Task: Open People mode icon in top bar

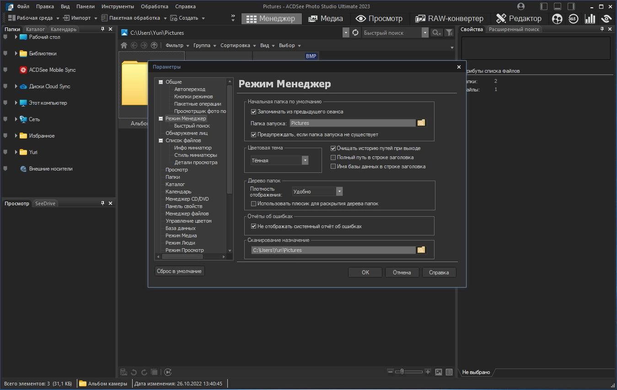Action: pos(557,19)
